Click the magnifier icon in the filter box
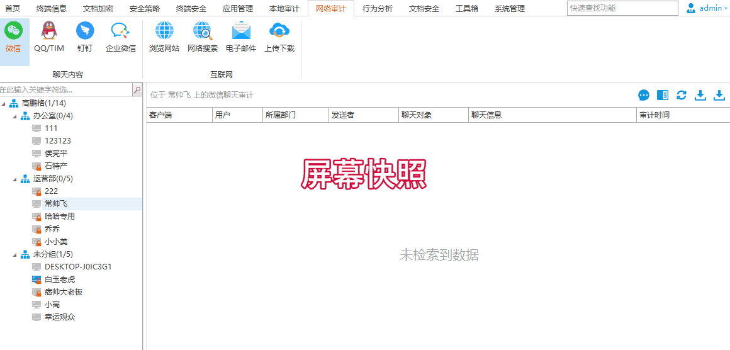This screenshot has height=350, width=730. coord(137,90)
